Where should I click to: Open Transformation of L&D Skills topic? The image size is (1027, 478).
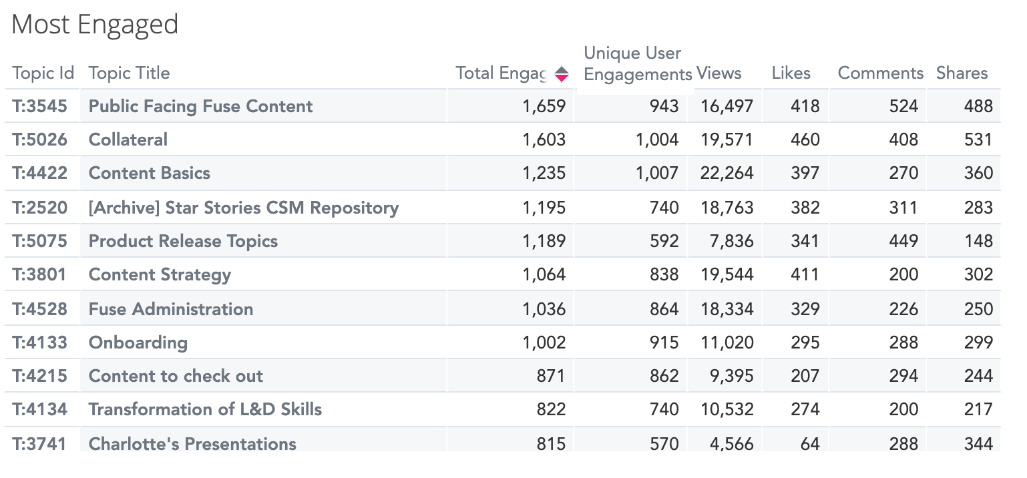point(205,409)
